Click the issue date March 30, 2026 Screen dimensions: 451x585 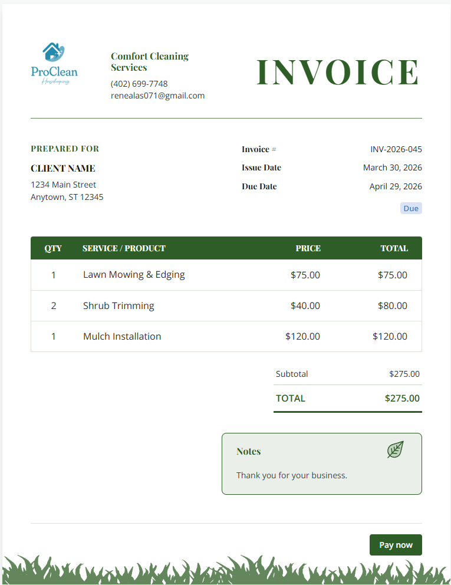pyautogui.click(x=393, y=167)
